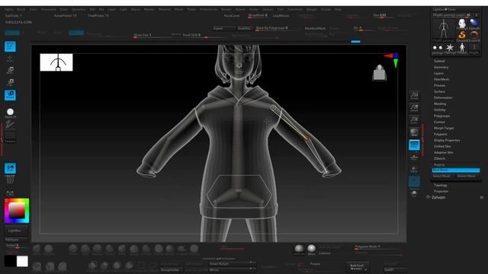The height and width of the screenshot is (274, 488).
Task: Expand the Deformation section
Action: coord(443,97)
